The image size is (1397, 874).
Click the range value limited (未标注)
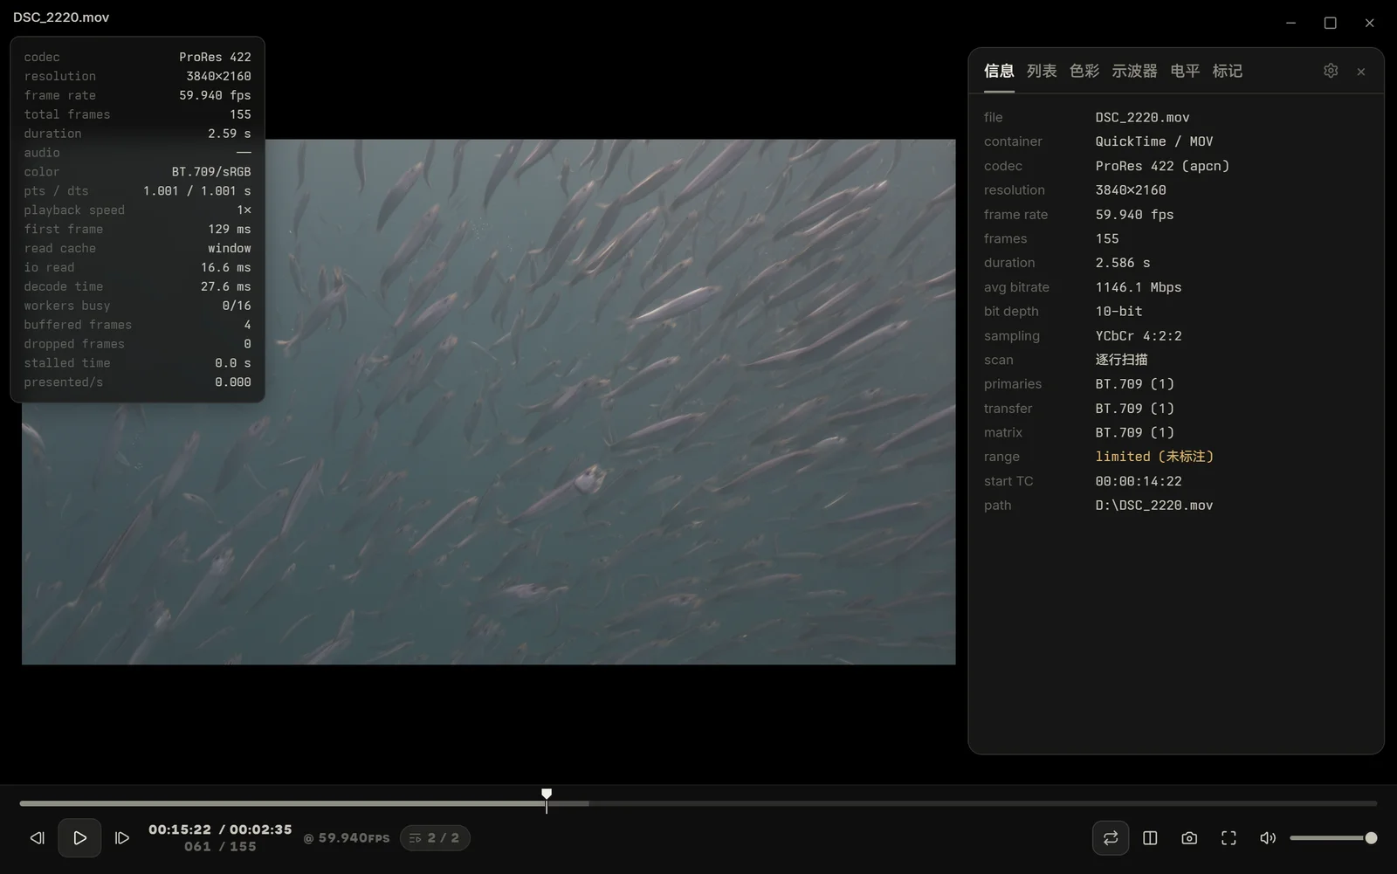click(1154, 457)
